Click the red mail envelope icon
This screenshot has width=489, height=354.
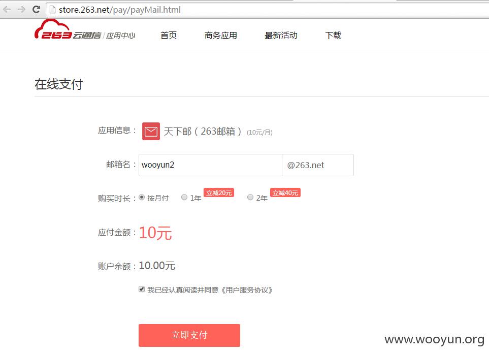151,132
